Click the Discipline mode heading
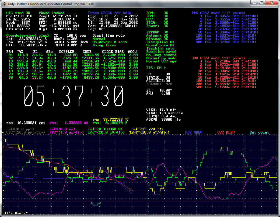Screen dimensions: 280x217 [x=109, y=36]
